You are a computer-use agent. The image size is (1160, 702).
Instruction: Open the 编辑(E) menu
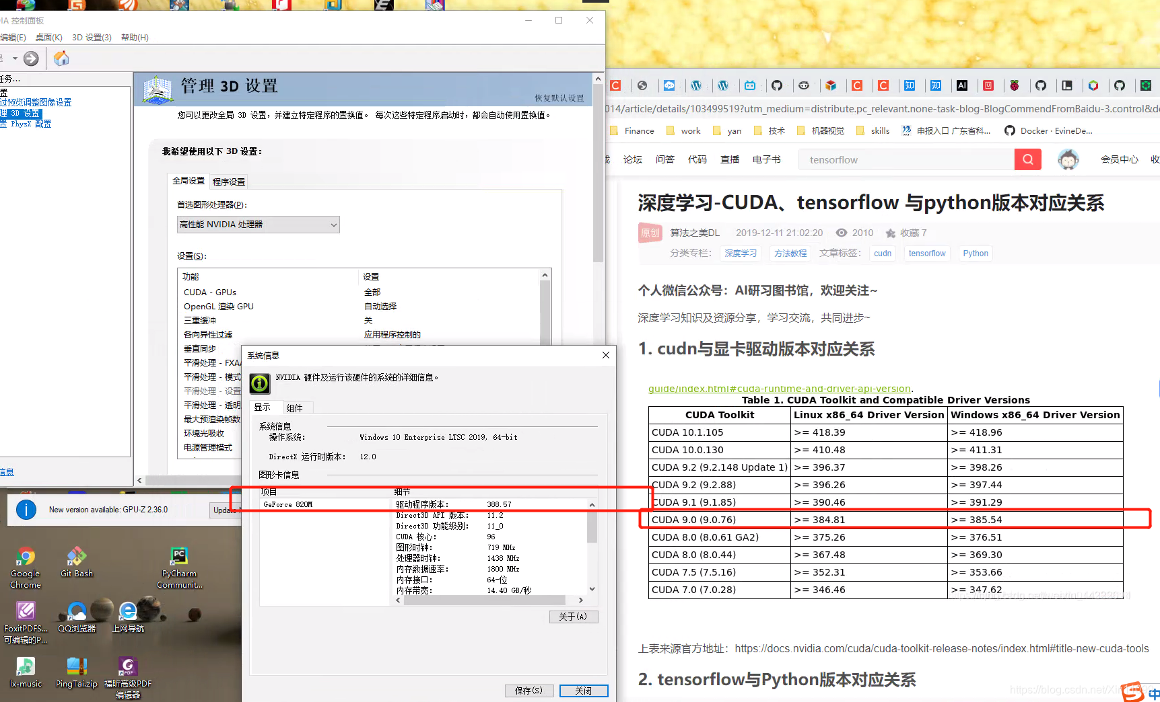coord(13,38)
